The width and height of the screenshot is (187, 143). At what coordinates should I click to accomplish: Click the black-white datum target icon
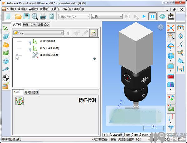tap(6, 78)
